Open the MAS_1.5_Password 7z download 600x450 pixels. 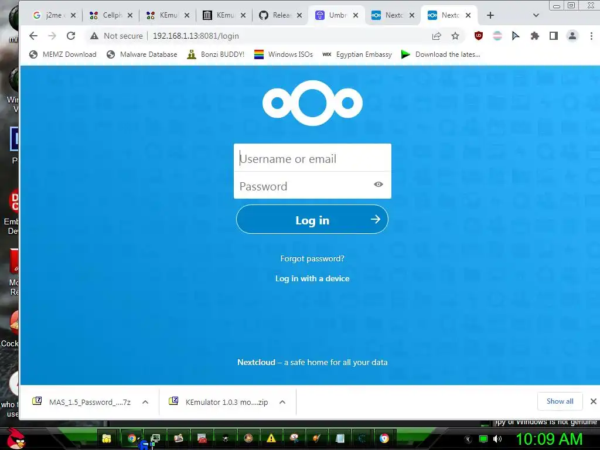pos(82,402)
